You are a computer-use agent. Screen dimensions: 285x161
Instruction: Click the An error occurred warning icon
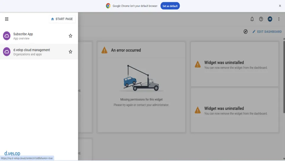pyautogui.click(x=104, y=50)
